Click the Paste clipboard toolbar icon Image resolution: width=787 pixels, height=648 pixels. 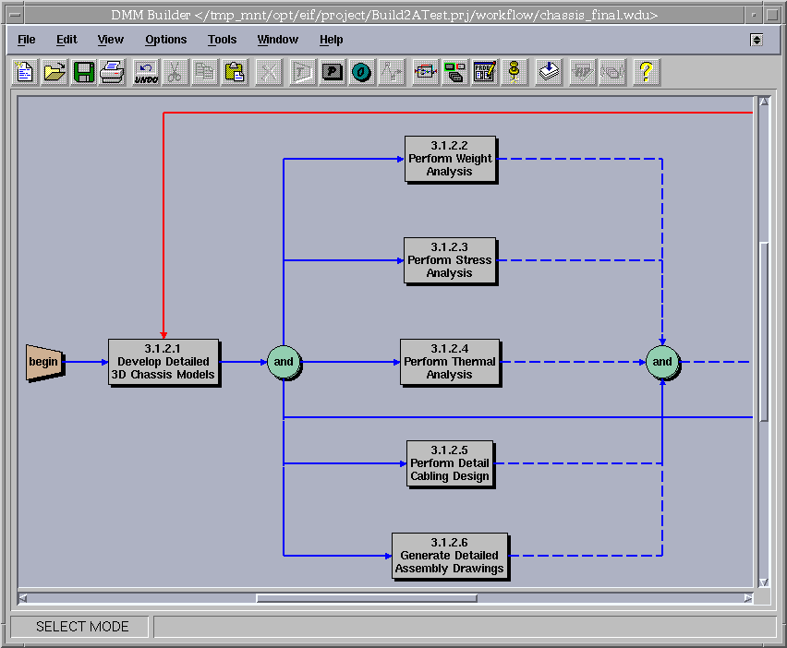[234, 72]
